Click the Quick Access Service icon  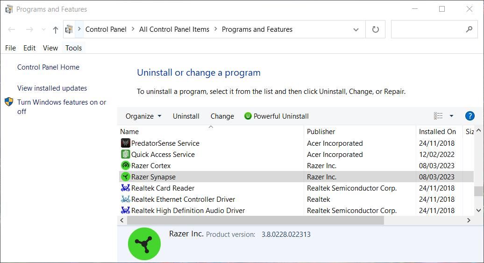pos(125,154)
